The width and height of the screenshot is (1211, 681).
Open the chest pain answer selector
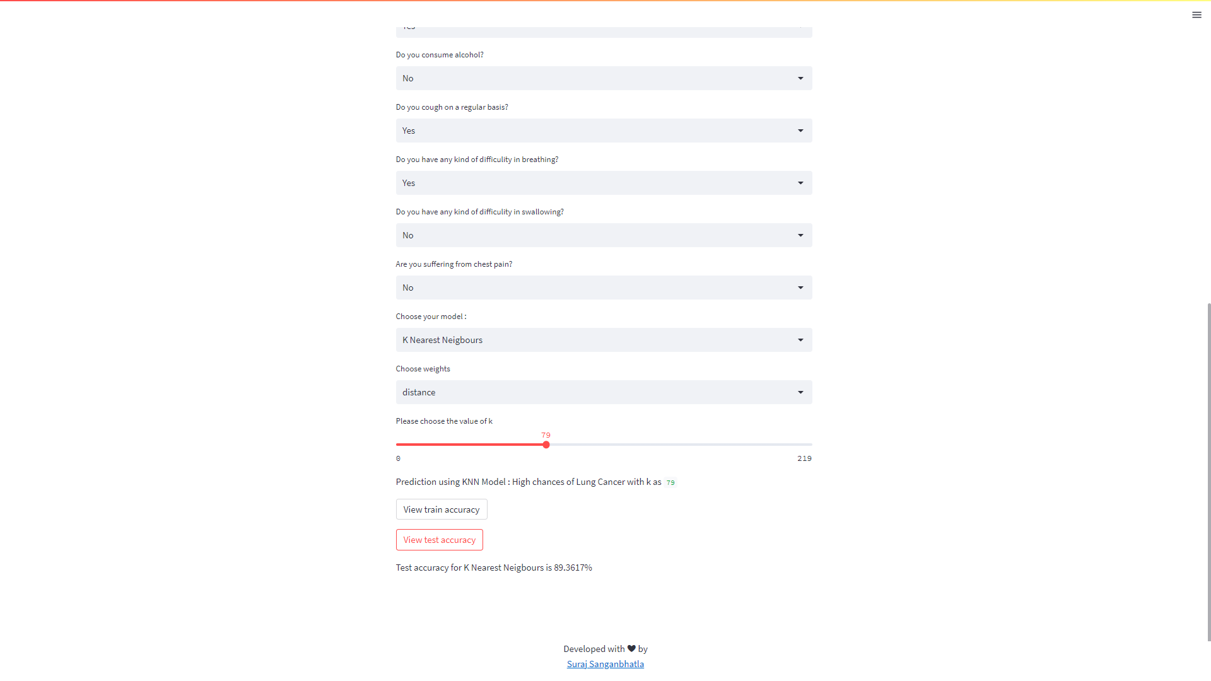pos(604,288)
